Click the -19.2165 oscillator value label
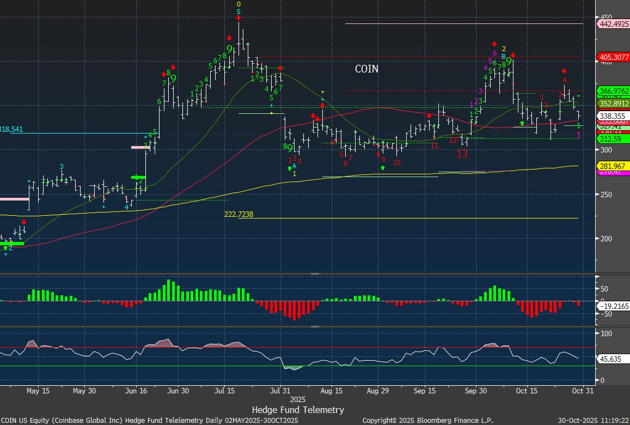This screenshot has height=425, width=630. click(613, 307)
